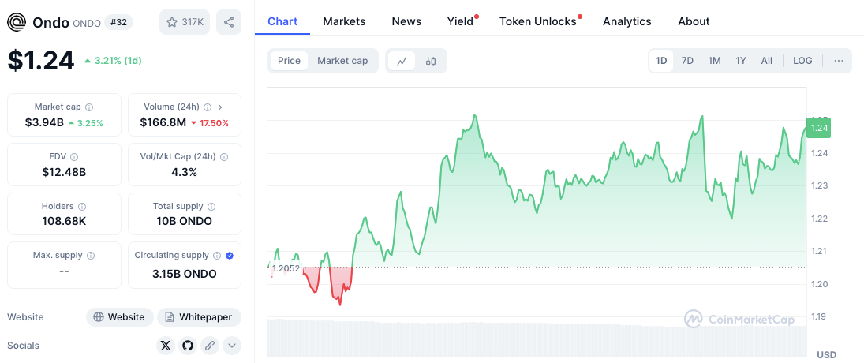Click the USD currency label on chart
Image resolution: width=864 pixels, height=363 pixels.
pos(827,355)
